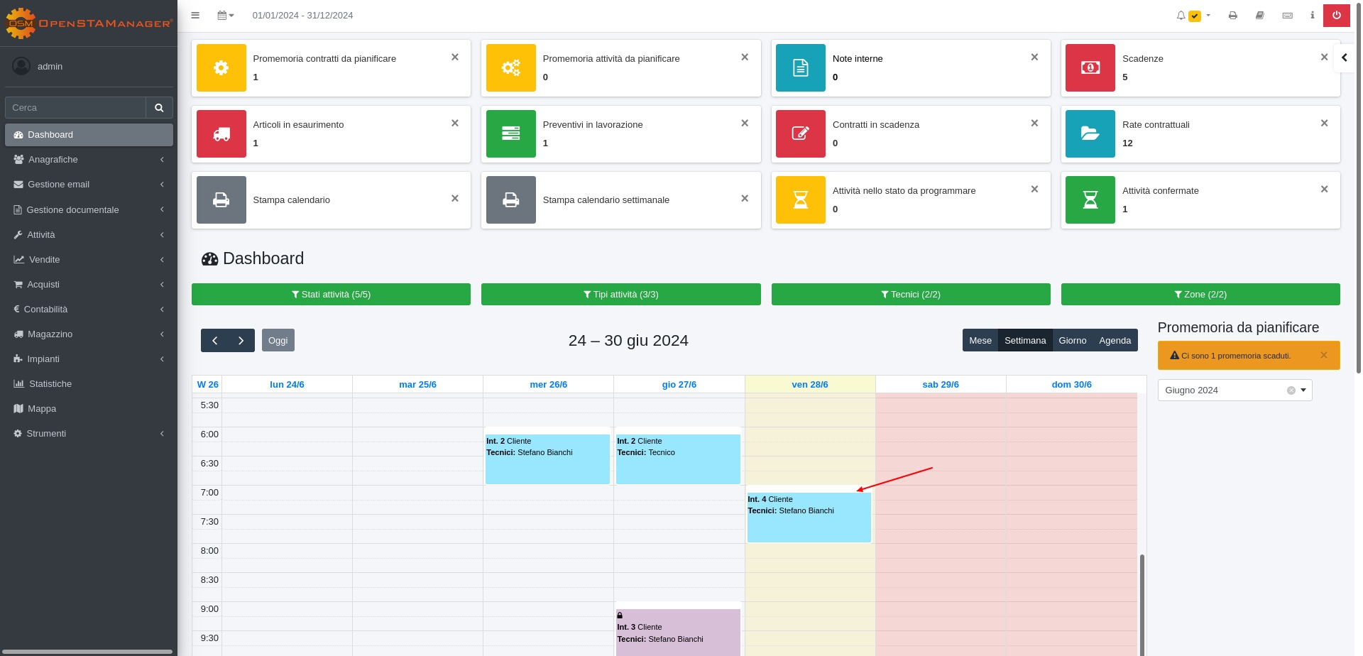This screenshot has height=656, width=1363.
Task: Click the Oggi button
Action: coord(278,340)
